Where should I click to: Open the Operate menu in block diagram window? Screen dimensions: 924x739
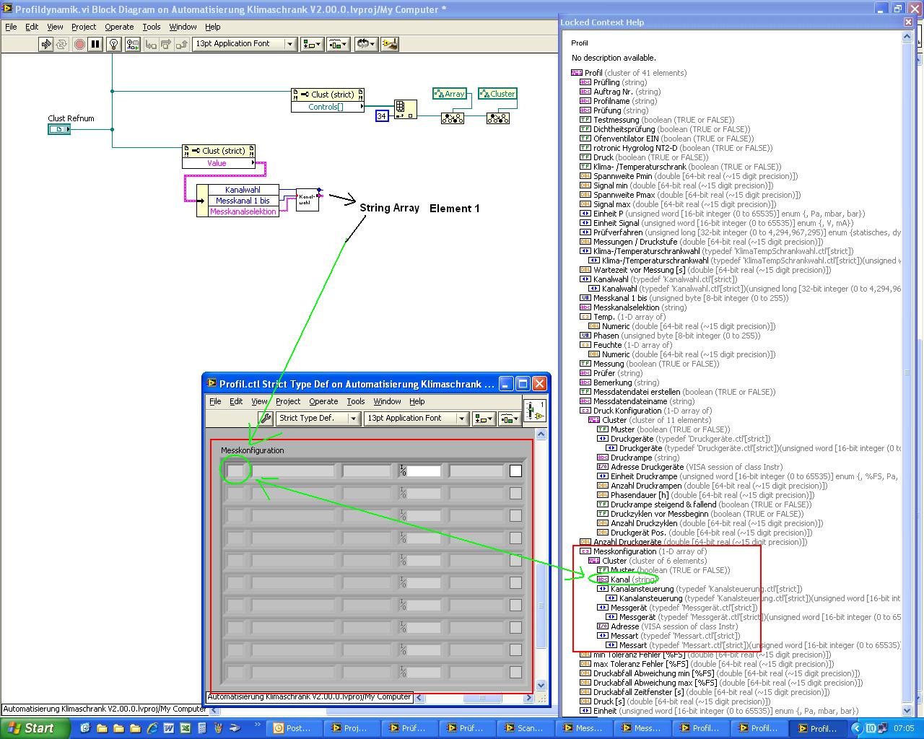[119, 27]
